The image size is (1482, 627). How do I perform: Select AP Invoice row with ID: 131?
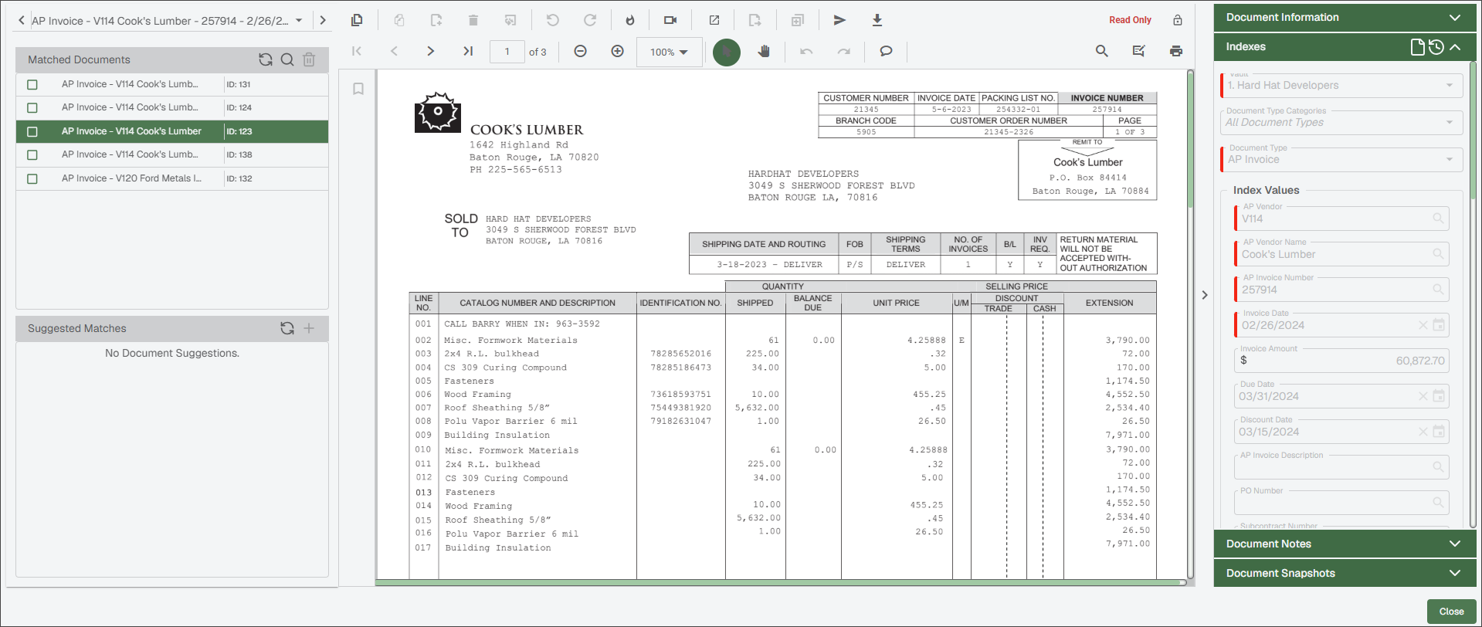(172, 84)
